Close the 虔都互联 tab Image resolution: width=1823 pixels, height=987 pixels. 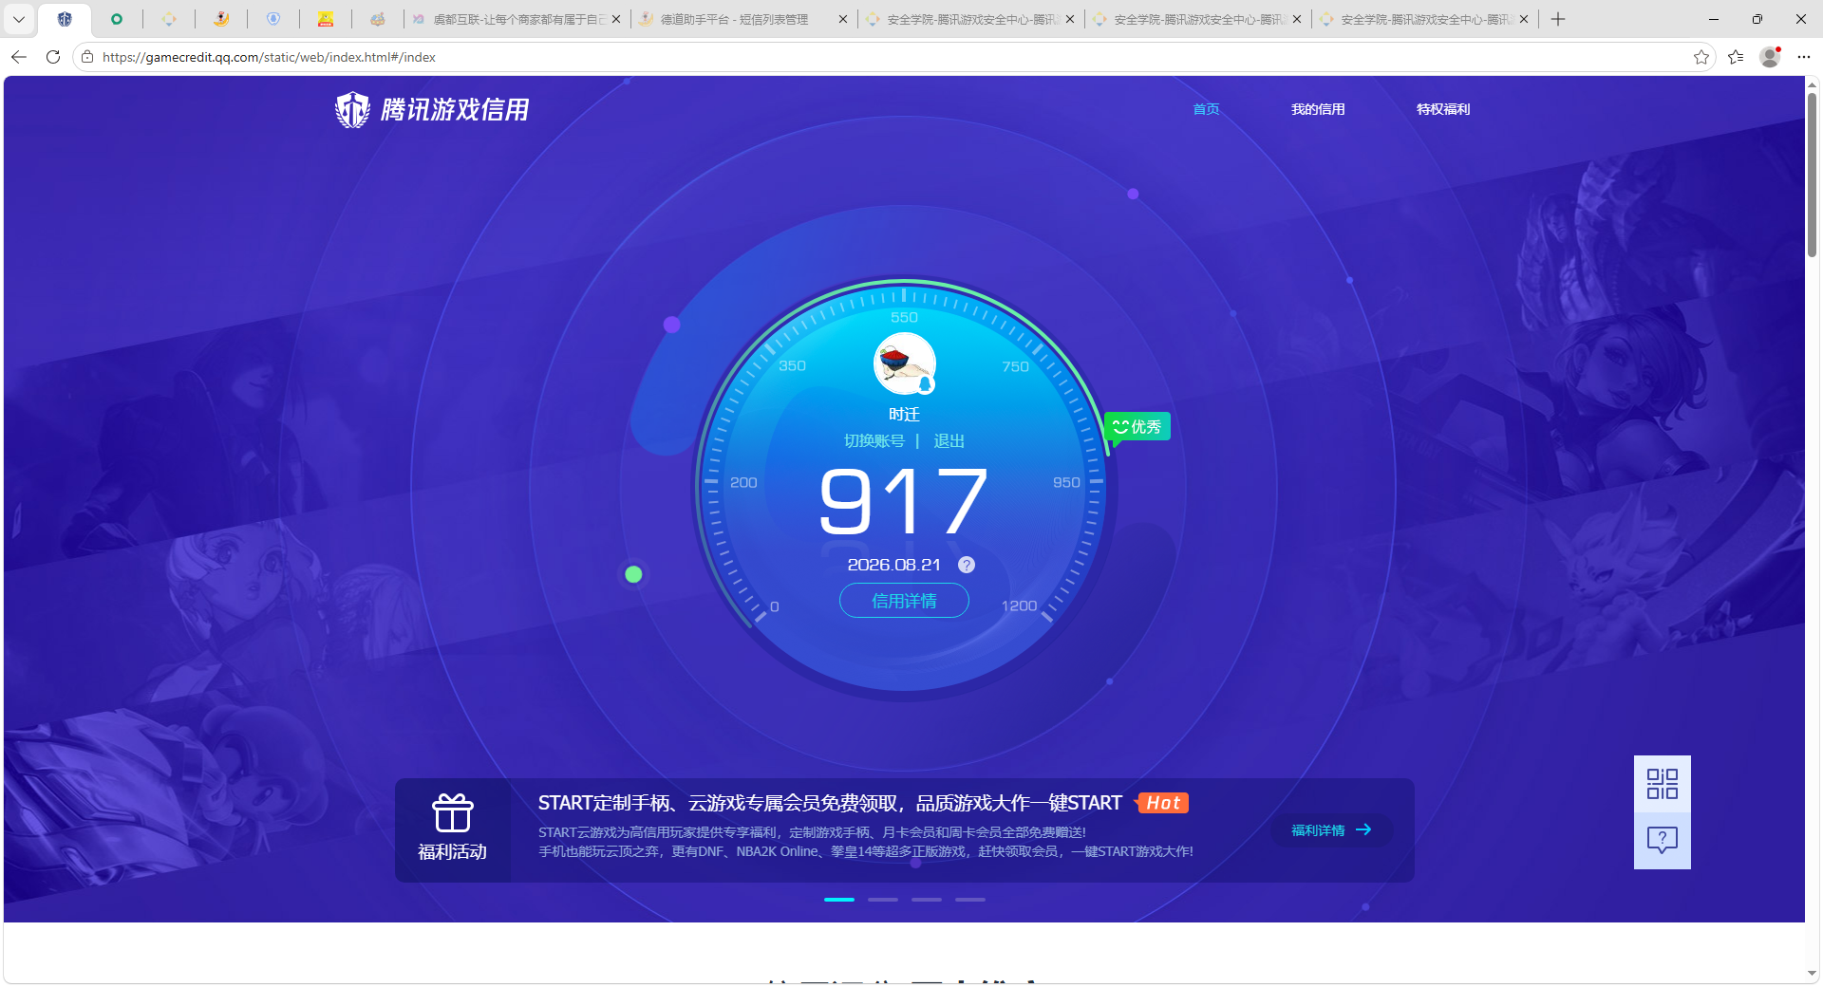[616, 19]
